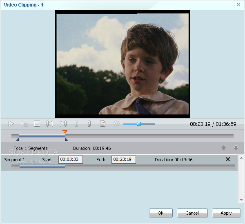
Task: Start playback with the Play button
Action: point(11,124)
